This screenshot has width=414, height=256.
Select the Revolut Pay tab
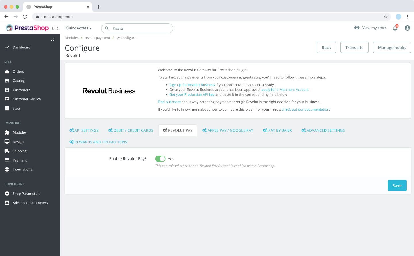[178, 130]
